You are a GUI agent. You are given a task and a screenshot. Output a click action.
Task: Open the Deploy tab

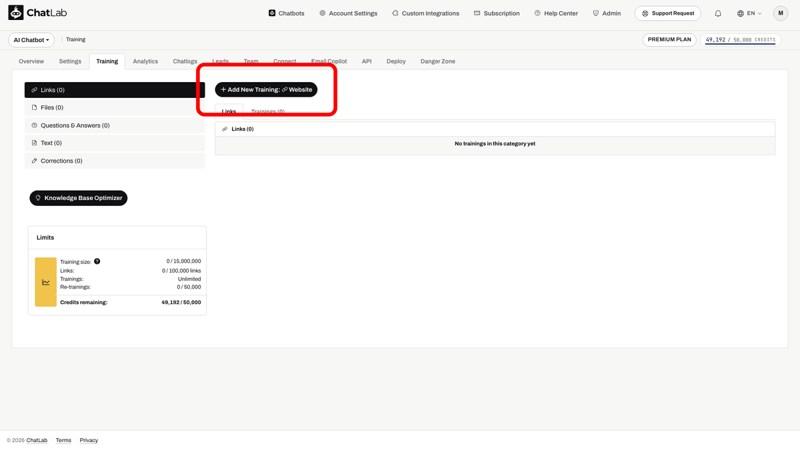pyautogui.click(x=396, y=61)
